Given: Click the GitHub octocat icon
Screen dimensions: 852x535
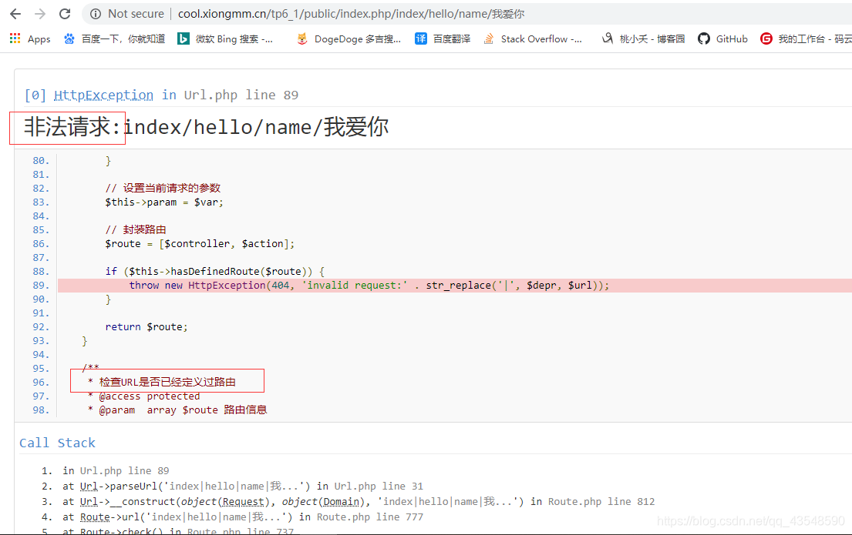Looking at the screenshot, I should 704,38.
